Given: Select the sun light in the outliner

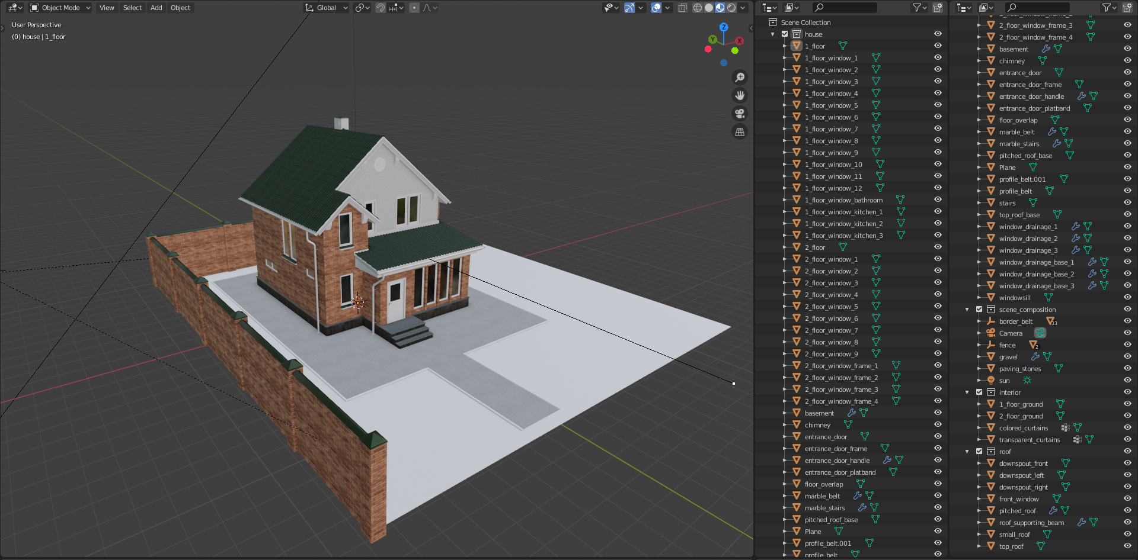Looking at the screenshot, I should tap(1003, 381).
